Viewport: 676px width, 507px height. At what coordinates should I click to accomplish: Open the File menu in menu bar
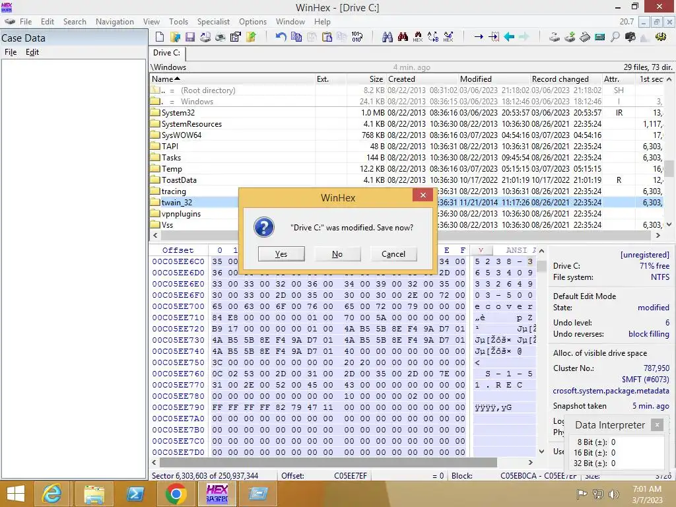click(26, 22)
